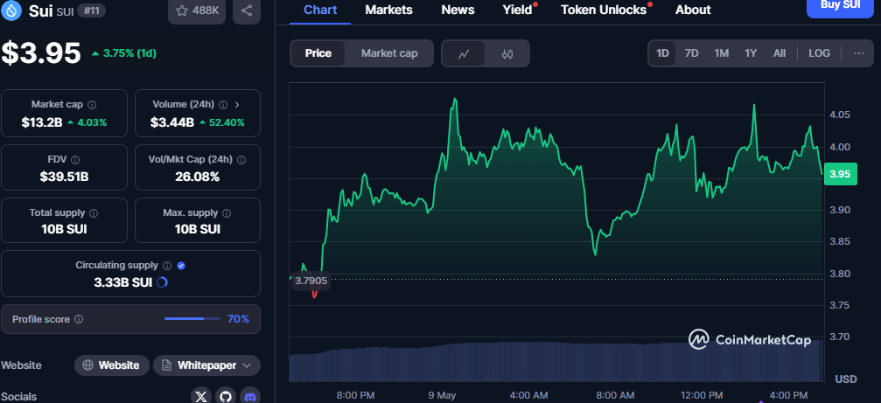
Task: Click the 3.75% (1d) change label
Action: [x=123, y=53]
